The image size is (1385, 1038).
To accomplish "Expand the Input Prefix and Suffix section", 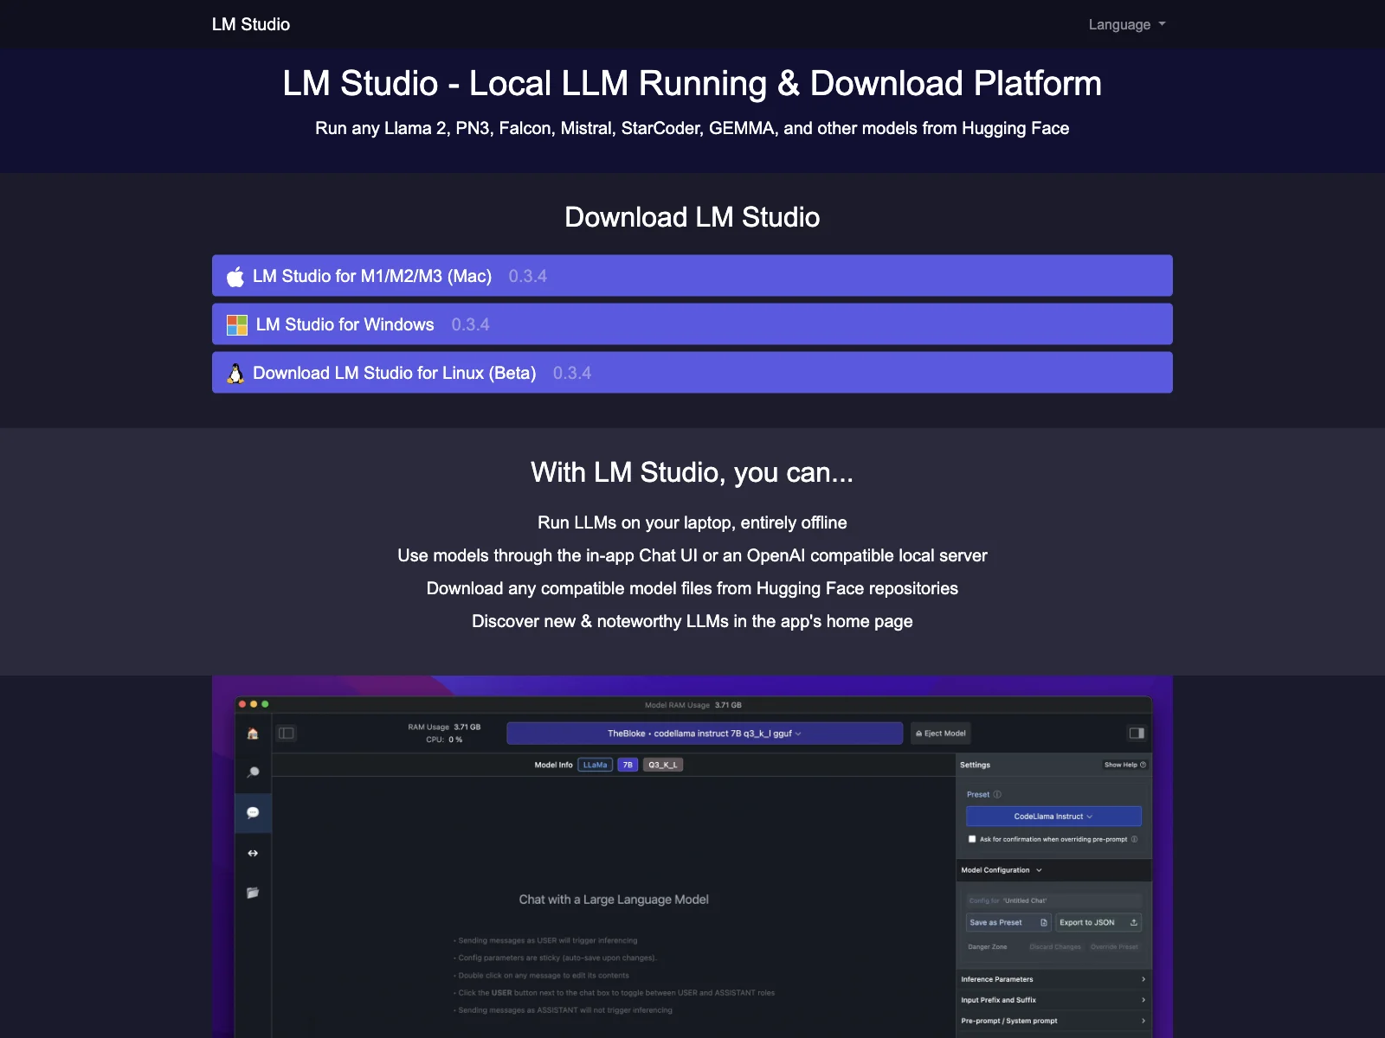I will 1053,1000.
